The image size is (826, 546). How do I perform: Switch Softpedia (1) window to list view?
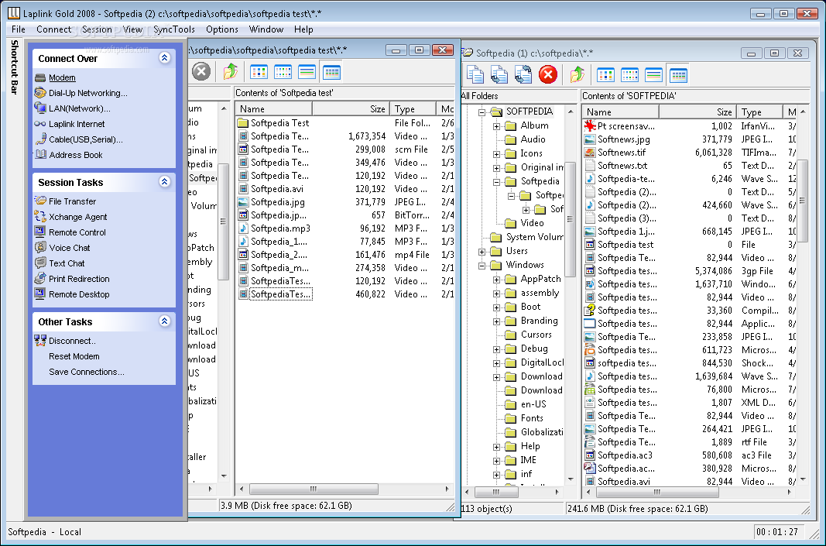coord(653,75)
